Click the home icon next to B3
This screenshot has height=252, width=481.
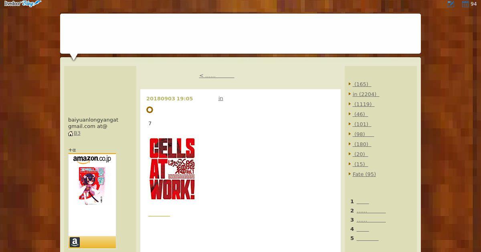(x=71, y=134)
